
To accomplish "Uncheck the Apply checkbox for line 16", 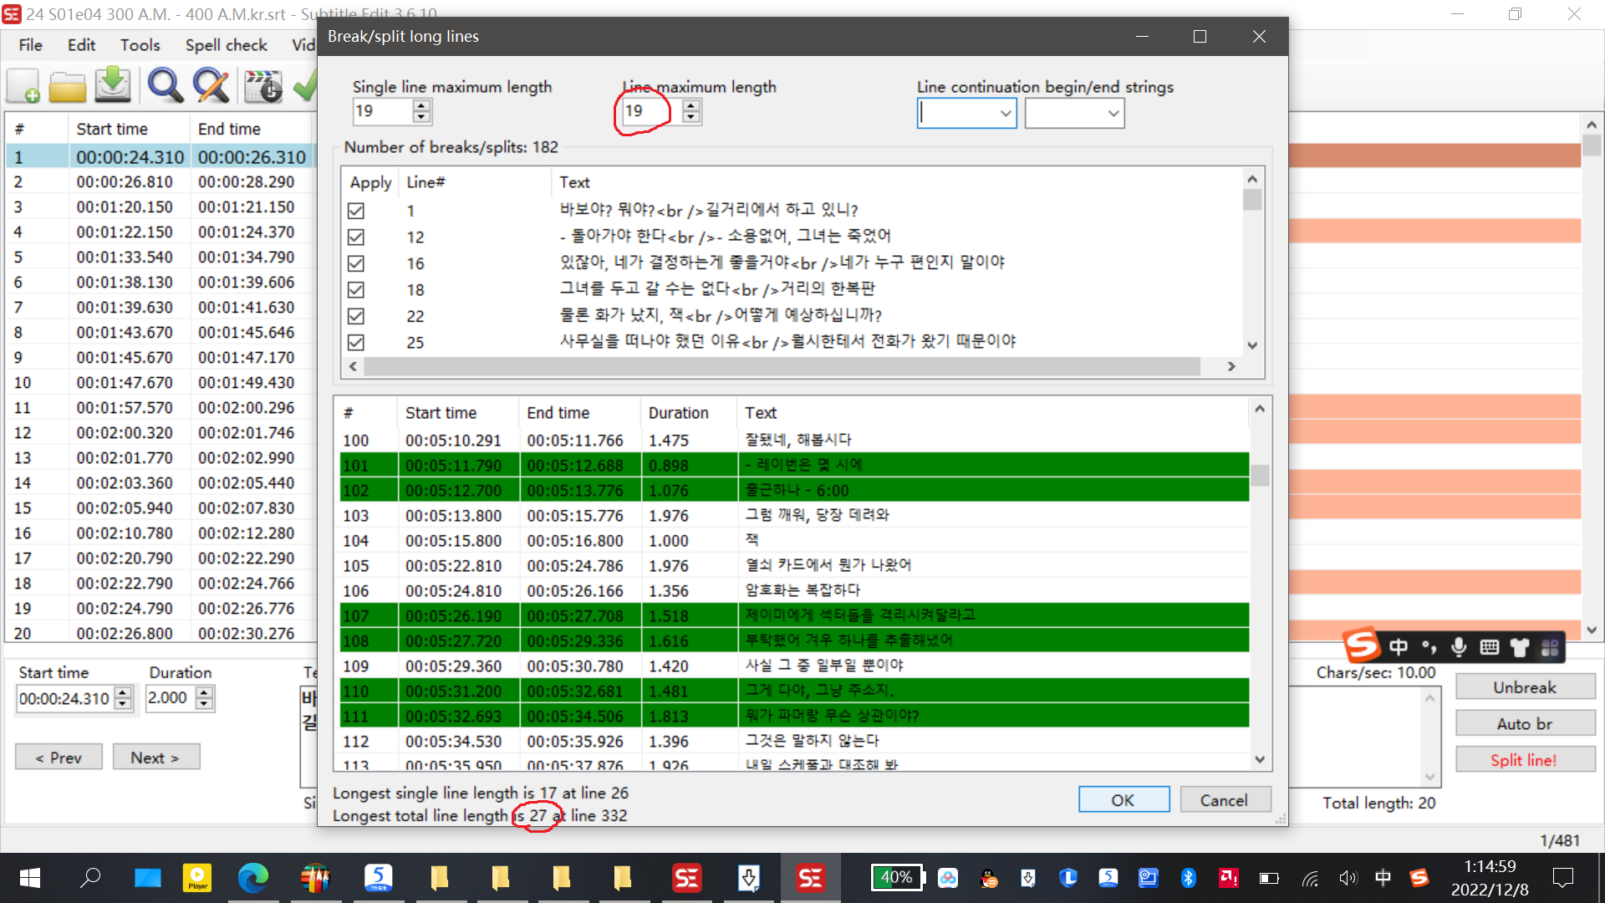I will click(356, 263).
